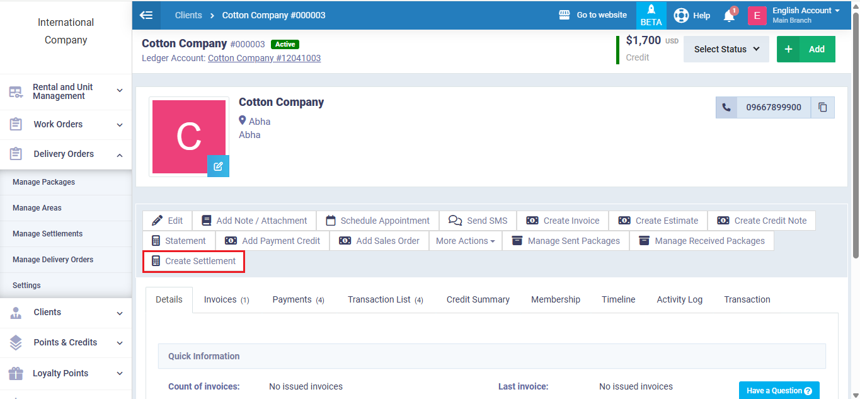Switch to the Invoices tab
Viewport: 860px width, 399px height.
click(226, 299)
